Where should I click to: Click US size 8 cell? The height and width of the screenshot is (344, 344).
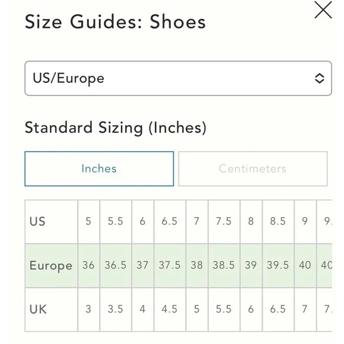(x=251, y=222)
